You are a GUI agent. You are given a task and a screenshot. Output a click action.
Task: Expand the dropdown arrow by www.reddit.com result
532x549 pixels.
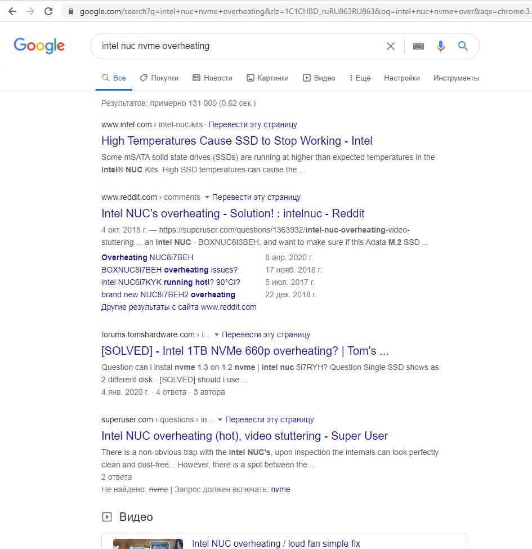[x=207, y=197]
